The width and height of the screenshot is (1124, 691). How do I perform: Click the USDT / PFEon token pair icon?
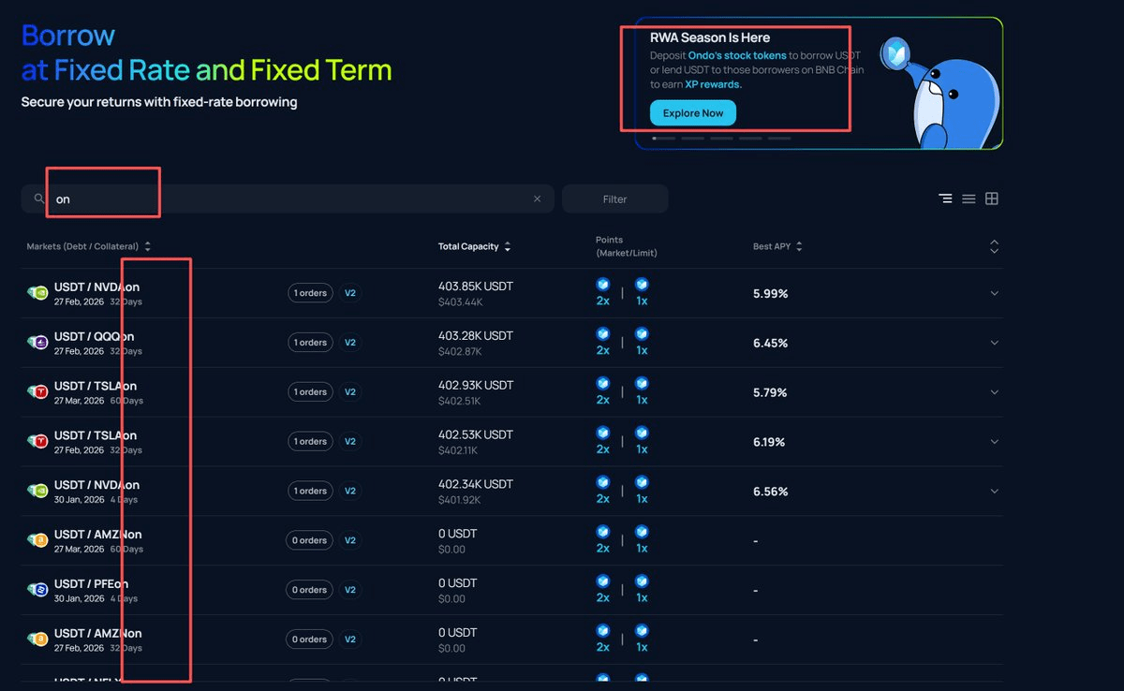(x=37, y=590)
